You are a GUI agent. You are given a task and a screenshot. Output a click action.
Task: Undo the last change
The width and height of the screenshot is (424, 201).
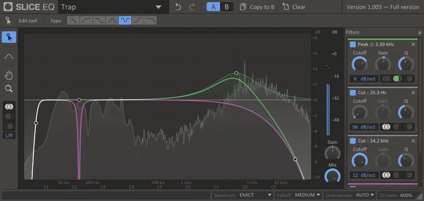pos(178,7)
